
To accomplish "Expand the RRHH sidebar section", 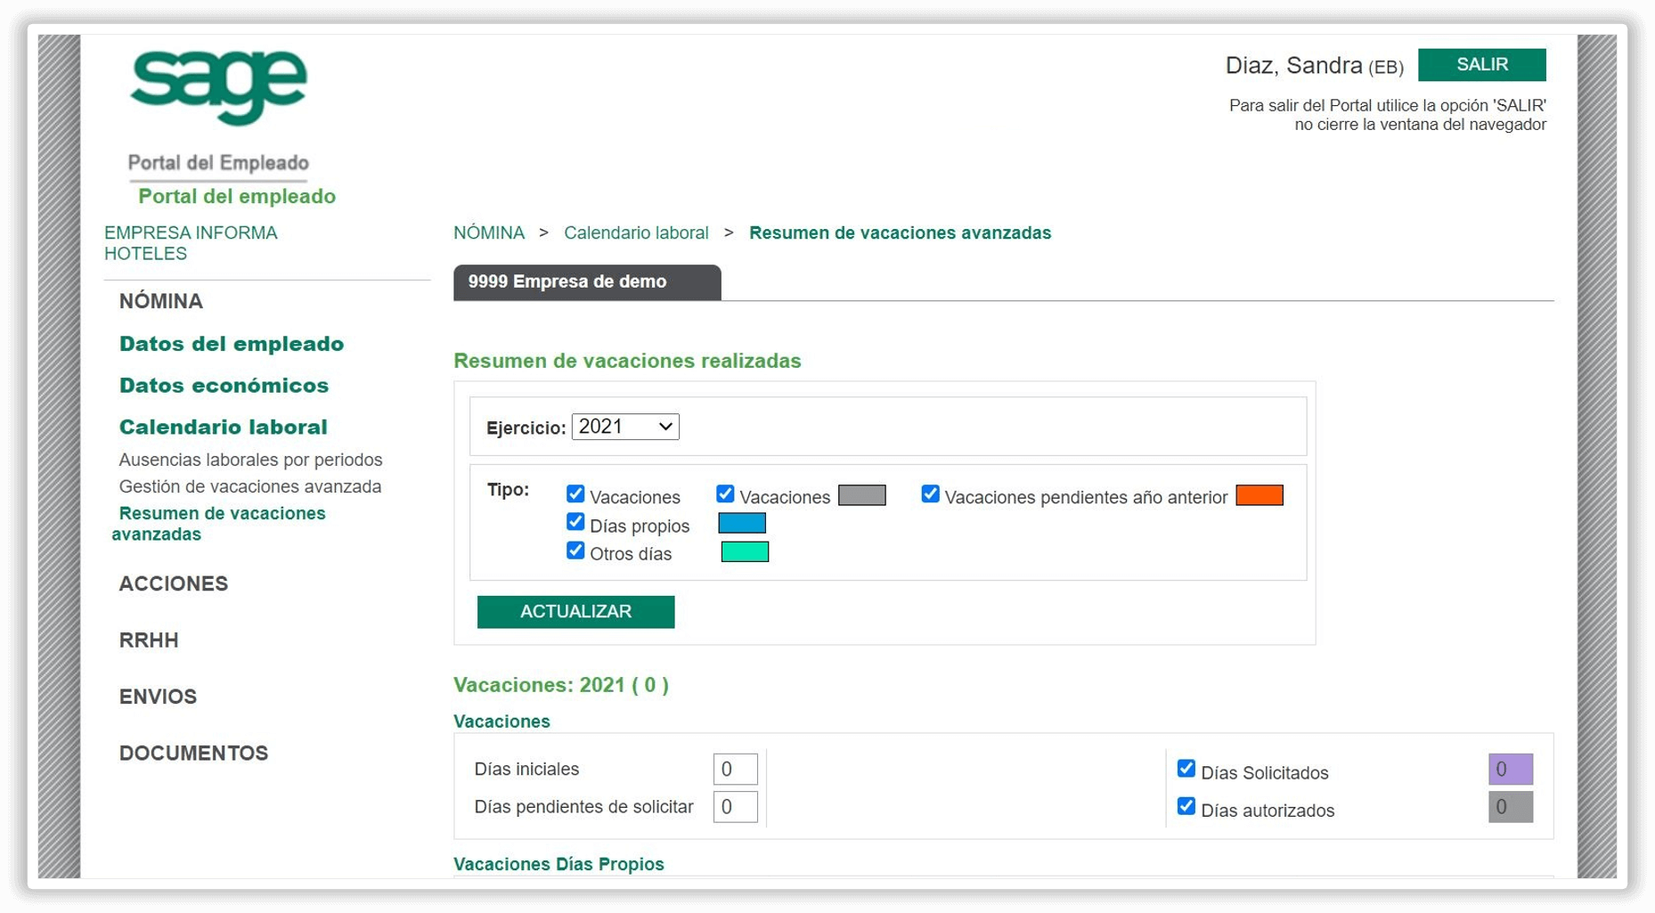I will (149, 640).
